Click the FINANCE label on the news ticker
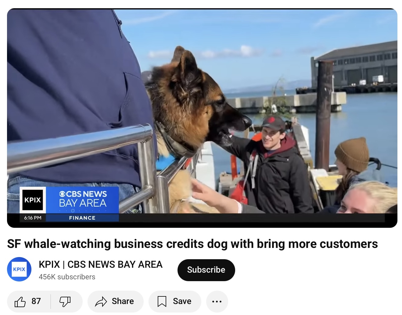 82,218
